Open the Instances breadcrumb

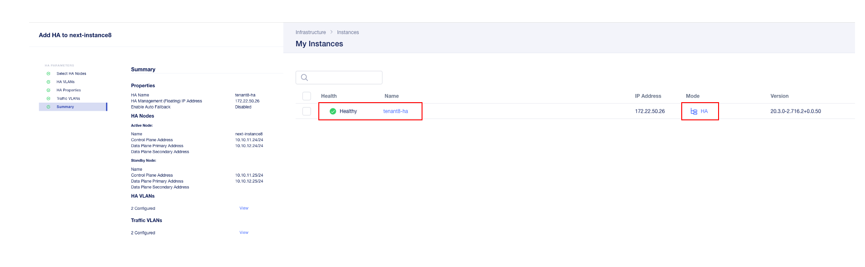[x=348, y=32]
